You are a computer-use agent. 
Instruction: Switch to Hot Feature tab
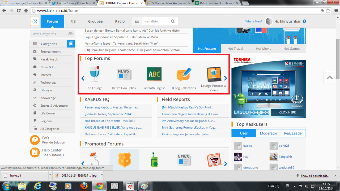coord(207,49)
